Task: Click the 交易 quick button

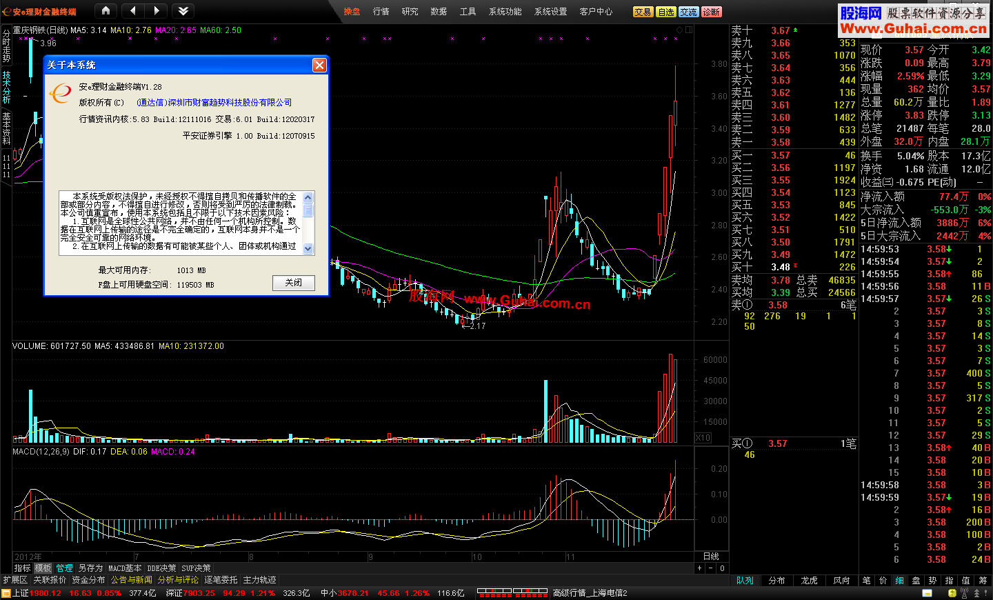Action: (643, 12)
